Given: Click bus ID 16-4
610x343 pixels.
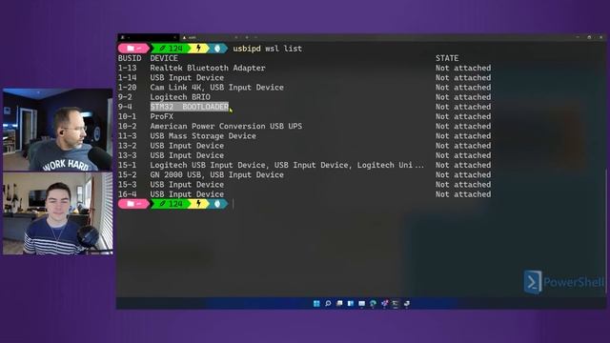Looking at the screenshot, I should (x=127, y=194).
